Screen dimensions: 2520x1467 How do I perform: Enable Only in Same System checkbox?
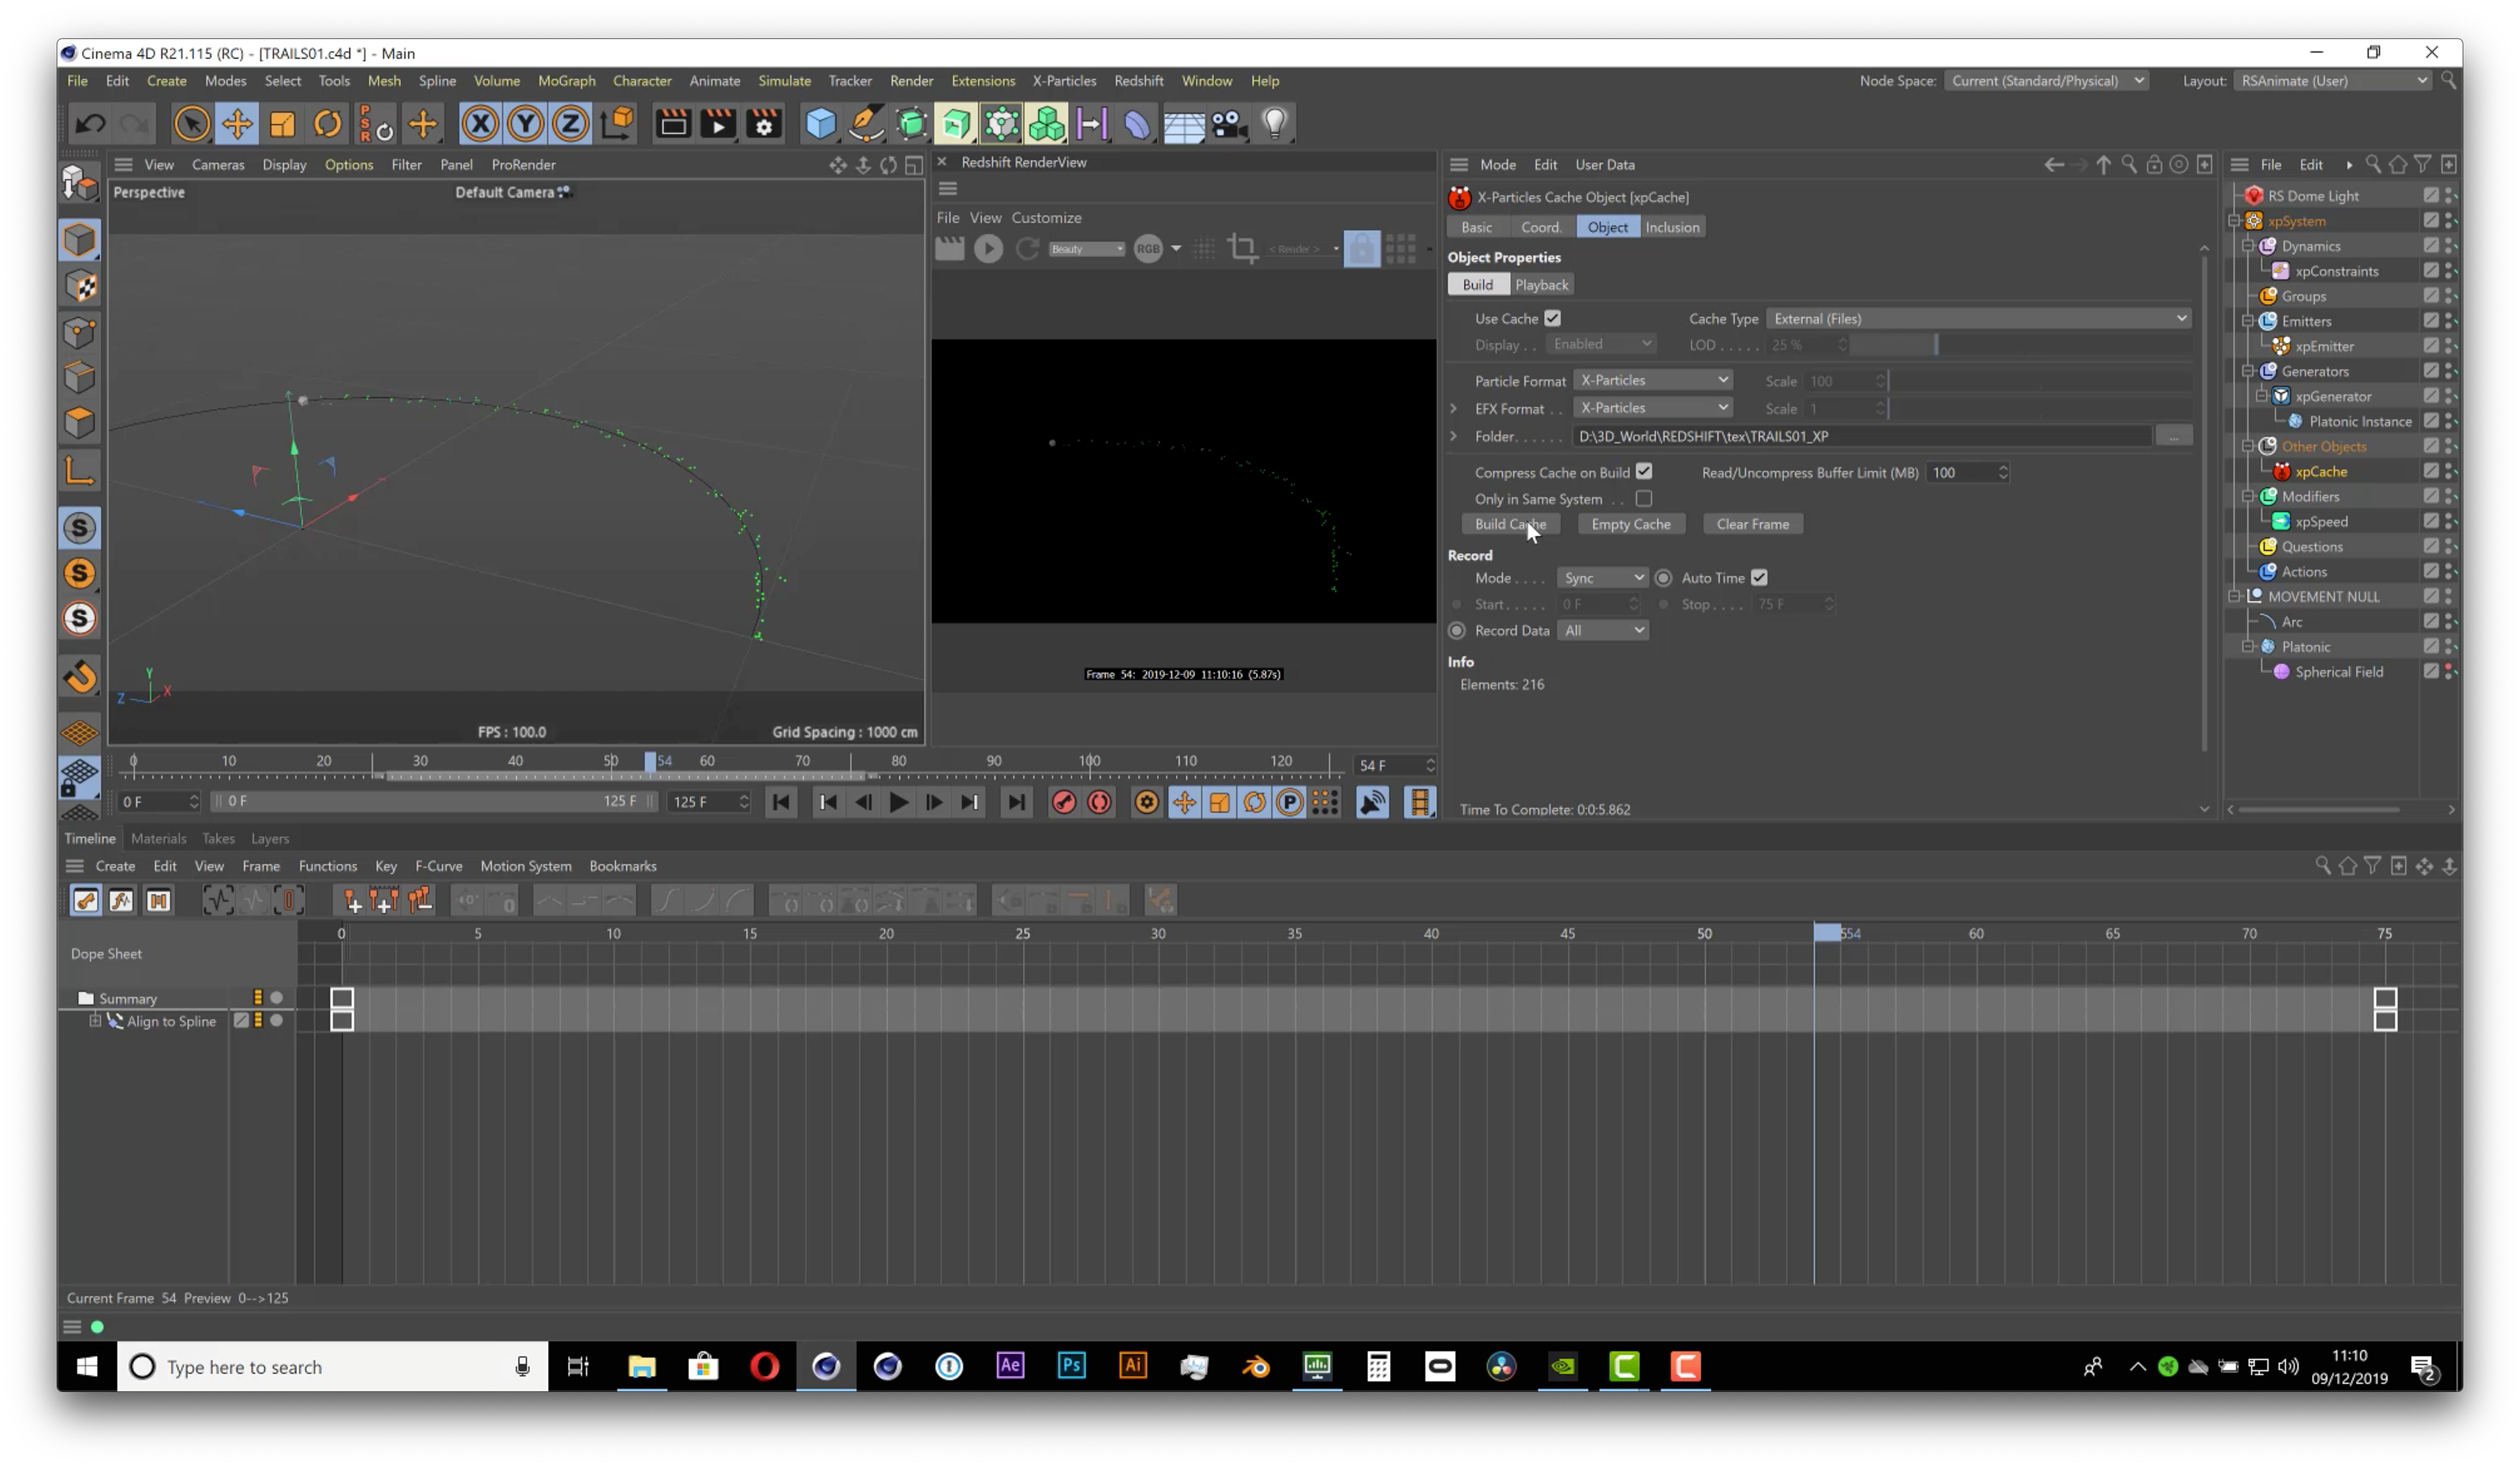click(x=1644, y=498)
